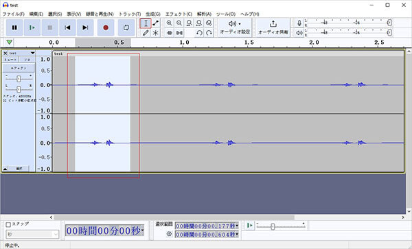
Task: Adjust the playback level meter slider
Action: tap(389, 32)
